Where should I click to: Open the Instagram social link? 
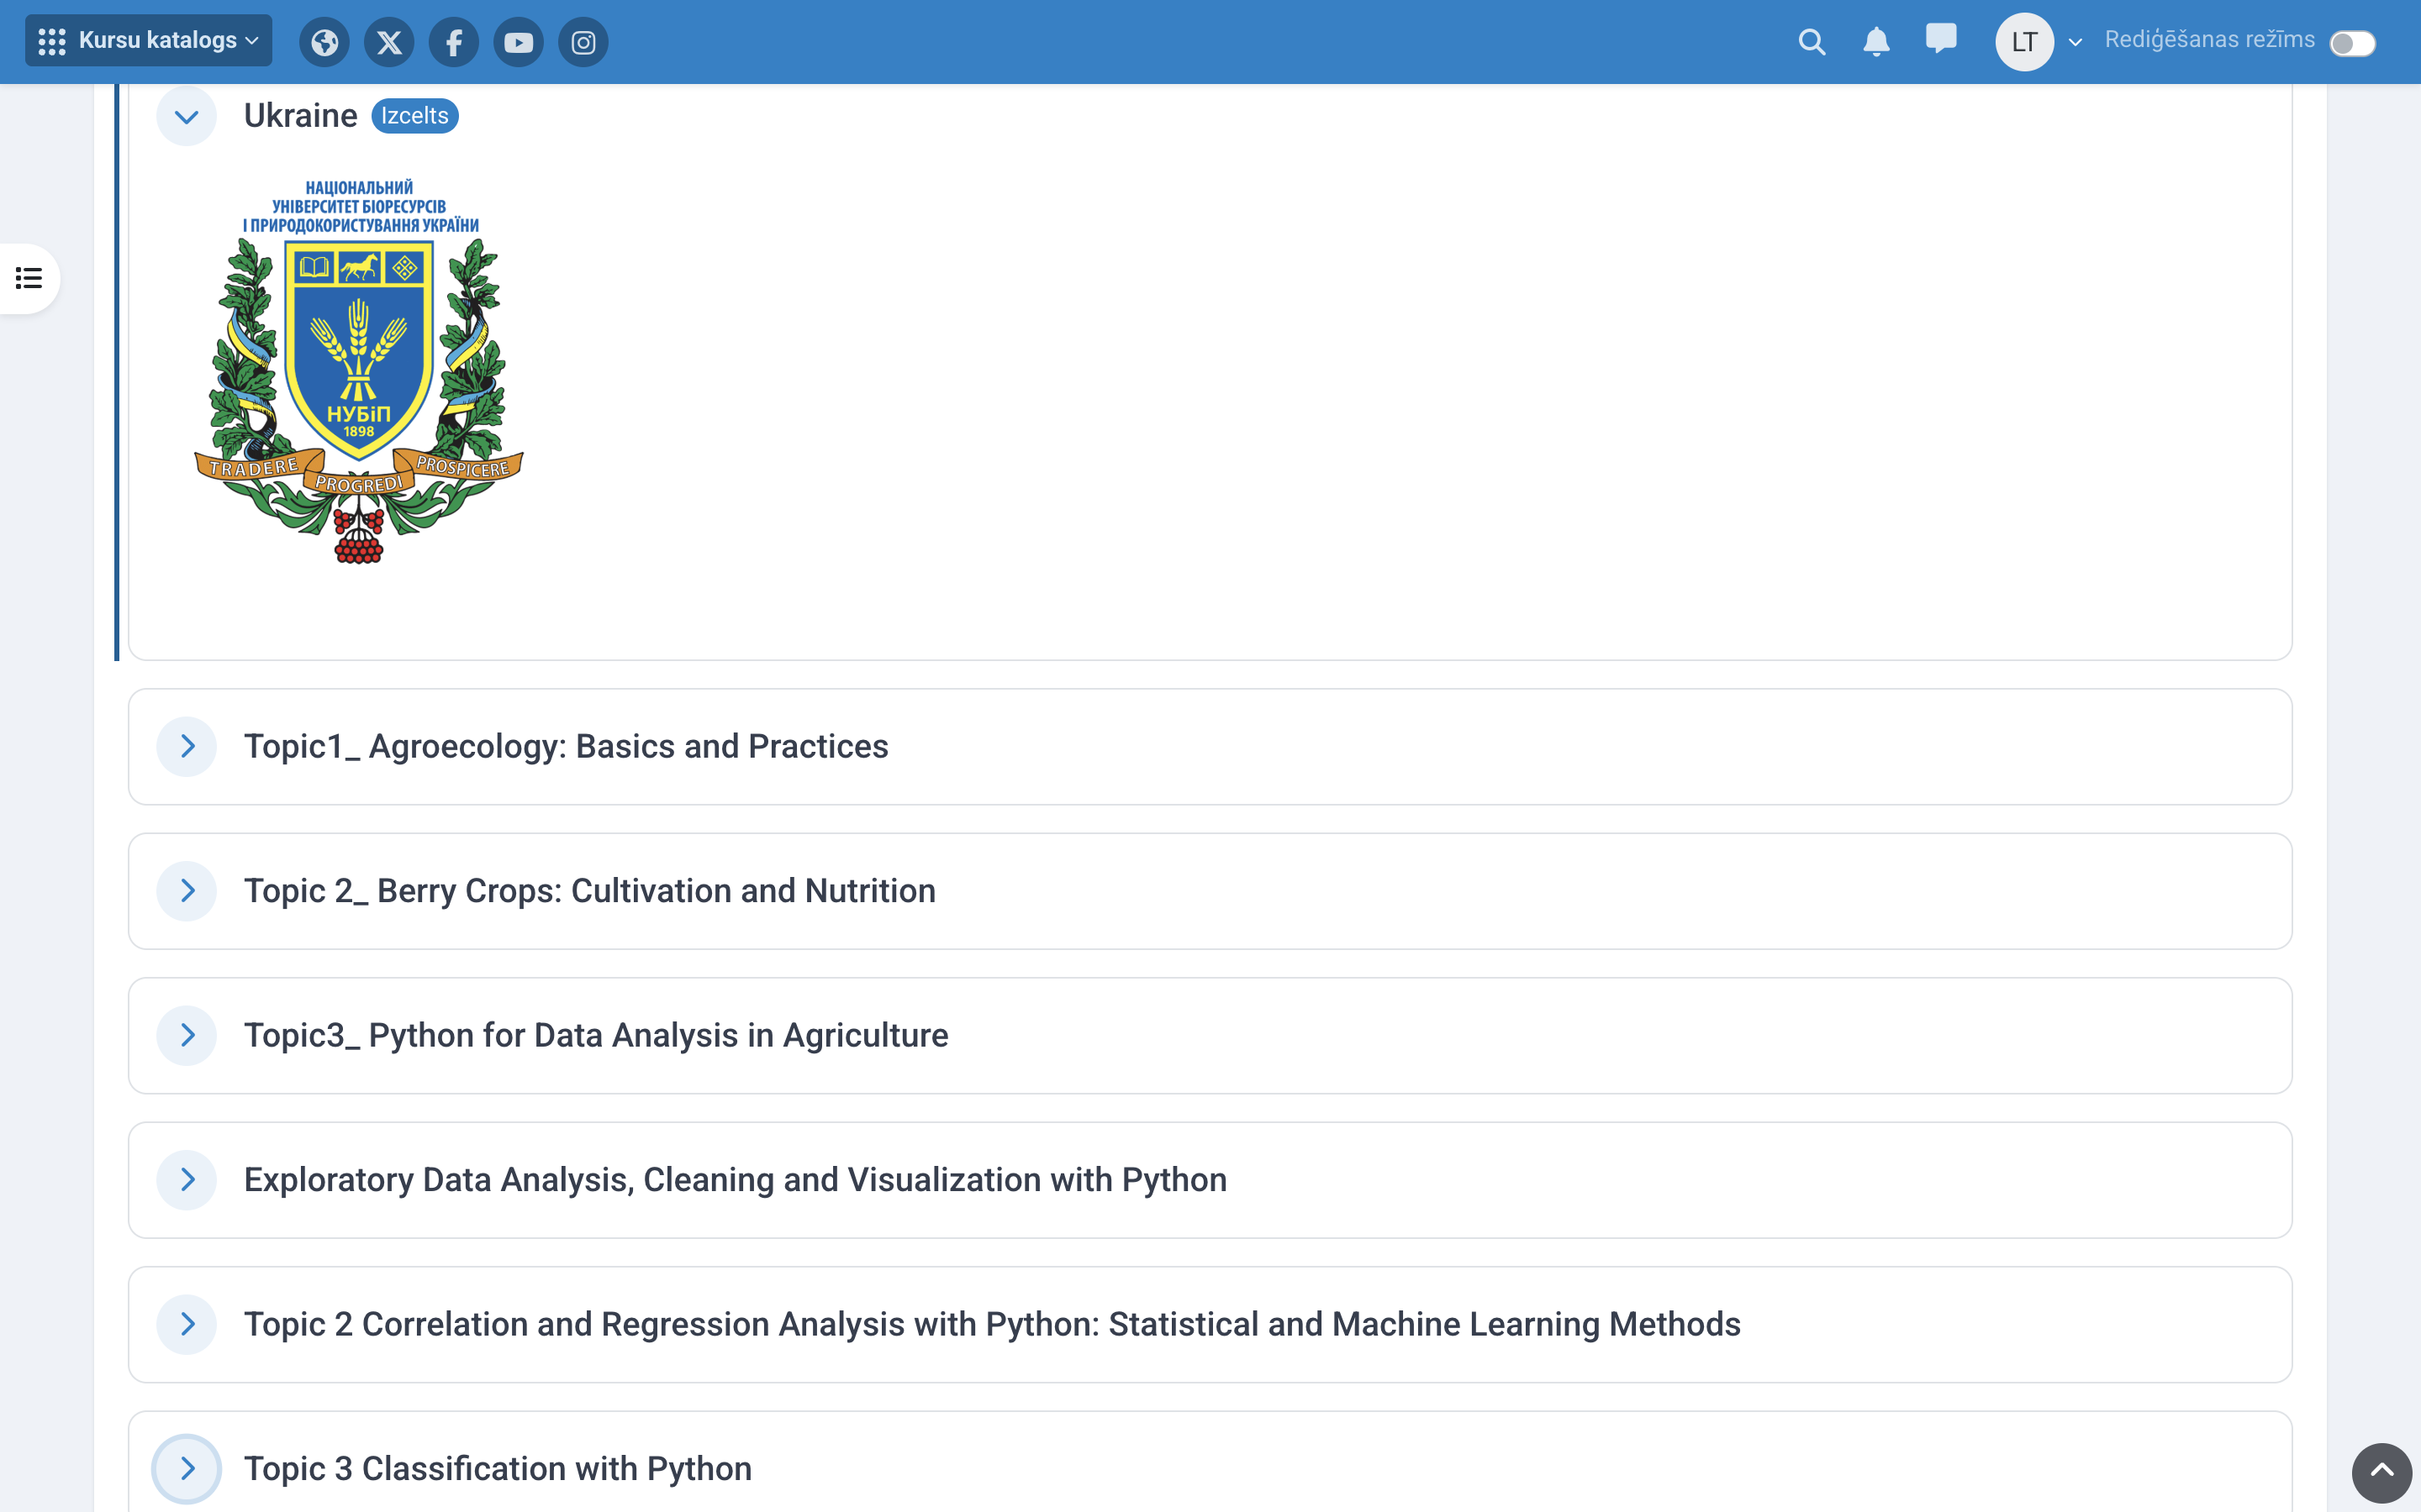(583, 42)
